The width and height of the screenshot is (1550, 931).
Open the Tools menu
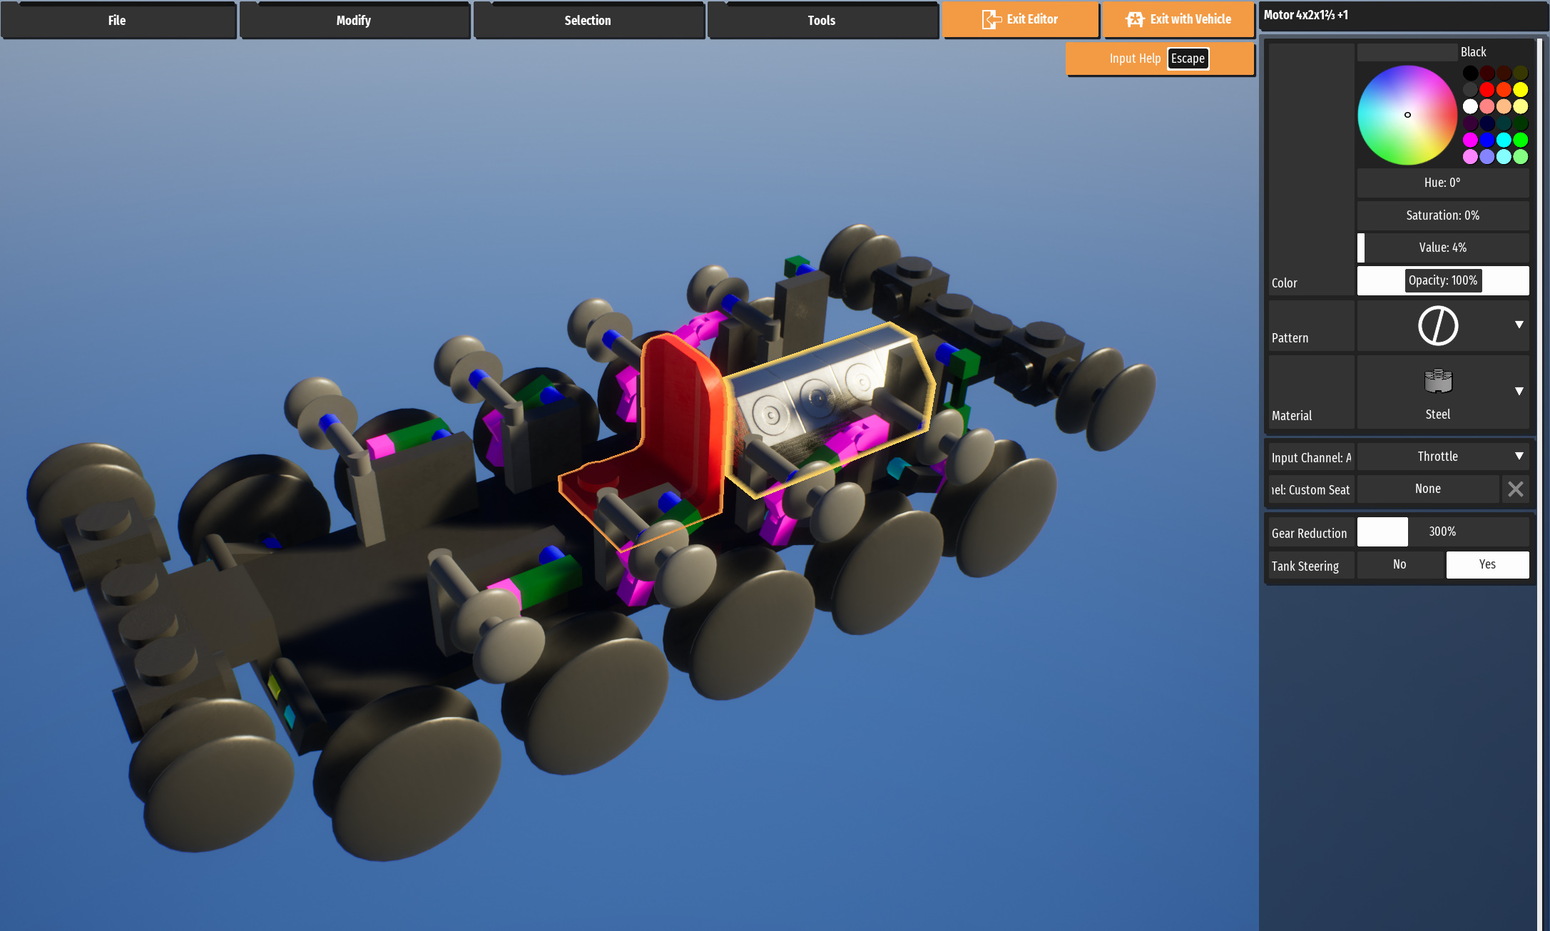click(821, 21)
